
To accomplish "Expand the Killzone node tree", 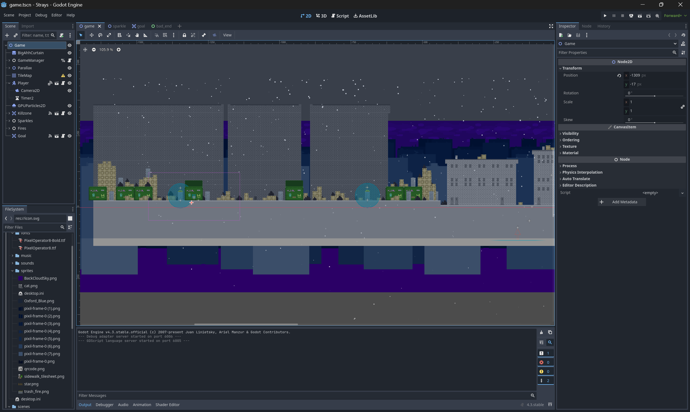I will [x=9, y=113].
